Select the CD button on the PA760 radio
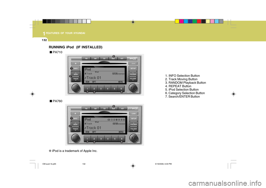This screenshot has width=266, height=188. pyautogui.click(x=104, y=109)
